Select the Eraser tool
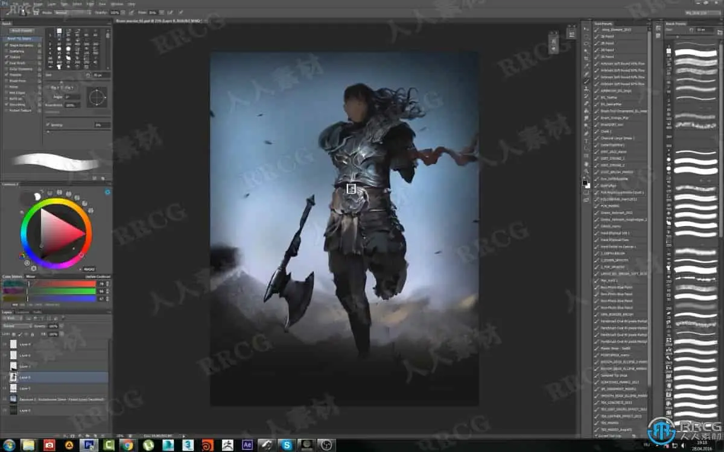The image size is (724, 452). pyautogui.click(x=586, y=103)
